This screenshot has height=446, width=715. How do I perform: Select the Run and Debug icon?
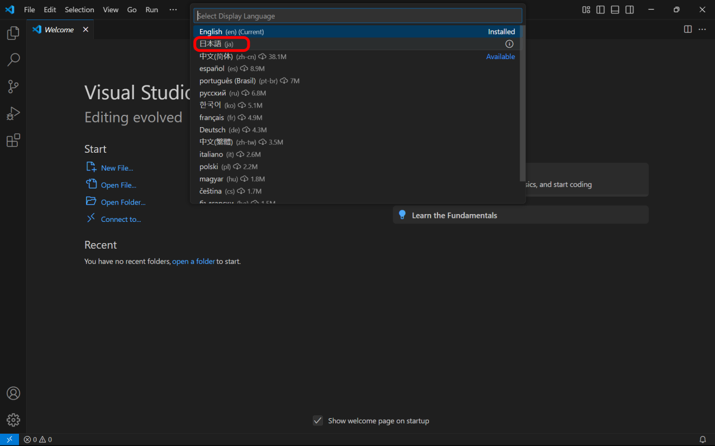pos(13,113)
